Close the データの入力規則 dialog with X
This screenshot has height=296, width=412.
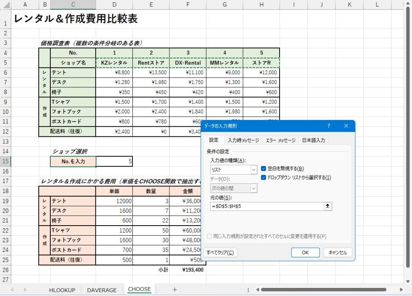[x=346, y=126]
